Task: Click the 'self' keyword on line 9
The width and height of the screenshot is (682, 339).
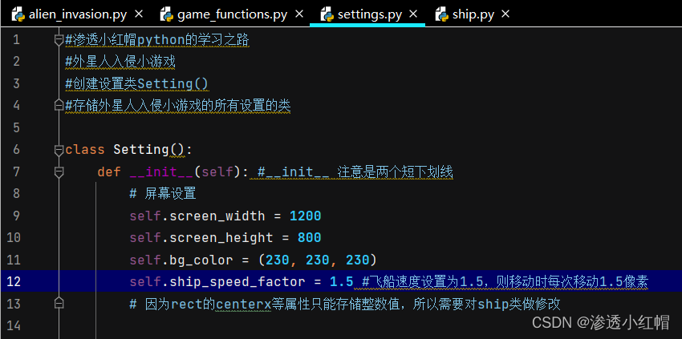Action: tap(145, 216)
